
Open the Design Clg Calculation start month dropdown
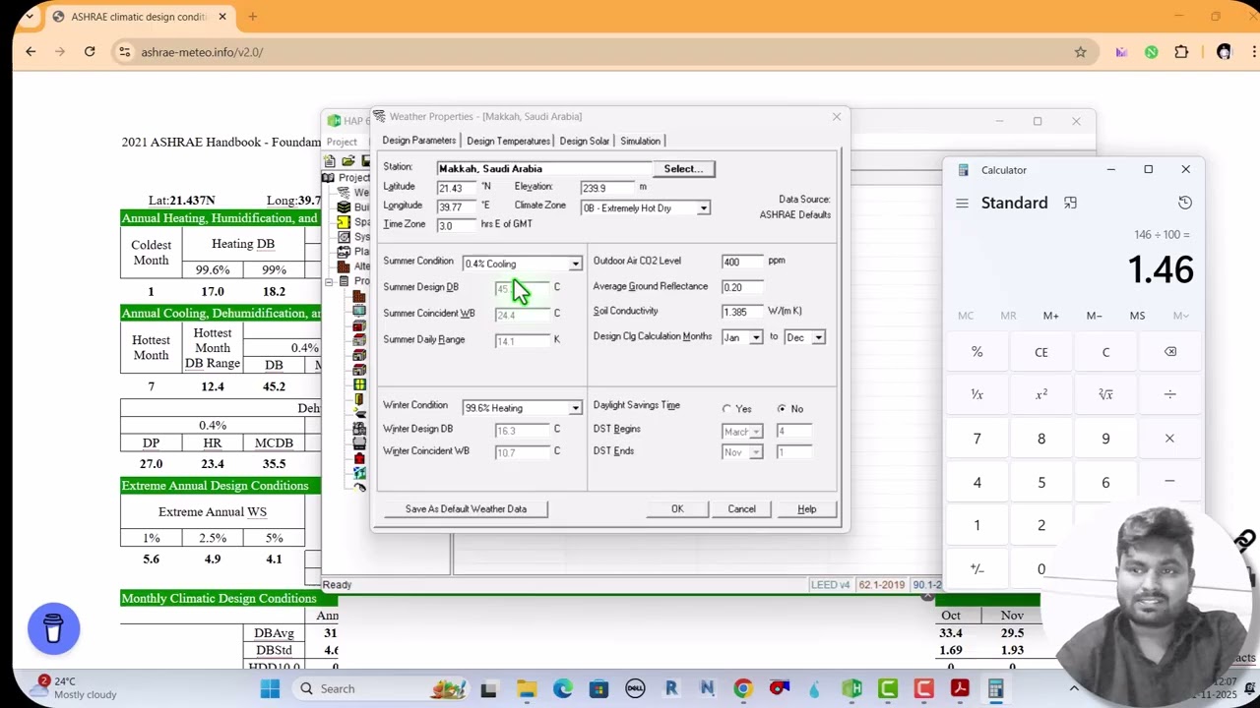(x=756, y=337)
